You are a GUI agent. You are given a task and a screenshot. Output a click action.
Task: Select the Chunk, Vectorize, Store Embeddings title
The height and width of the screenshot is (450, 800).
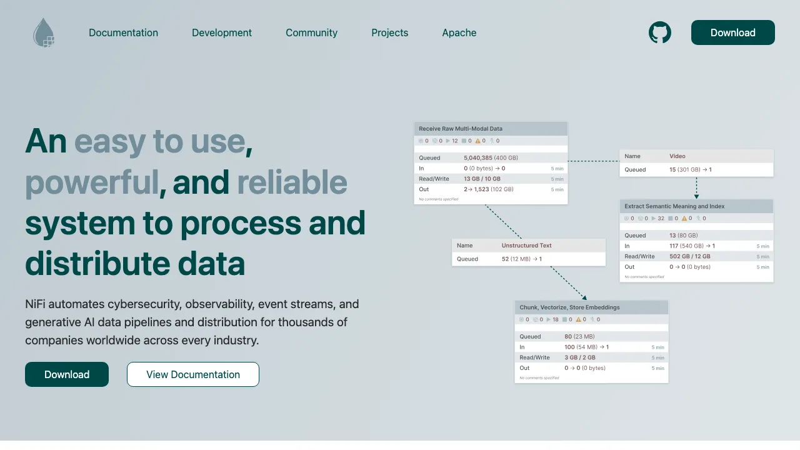pyautogui.click(x=569, y=307)
